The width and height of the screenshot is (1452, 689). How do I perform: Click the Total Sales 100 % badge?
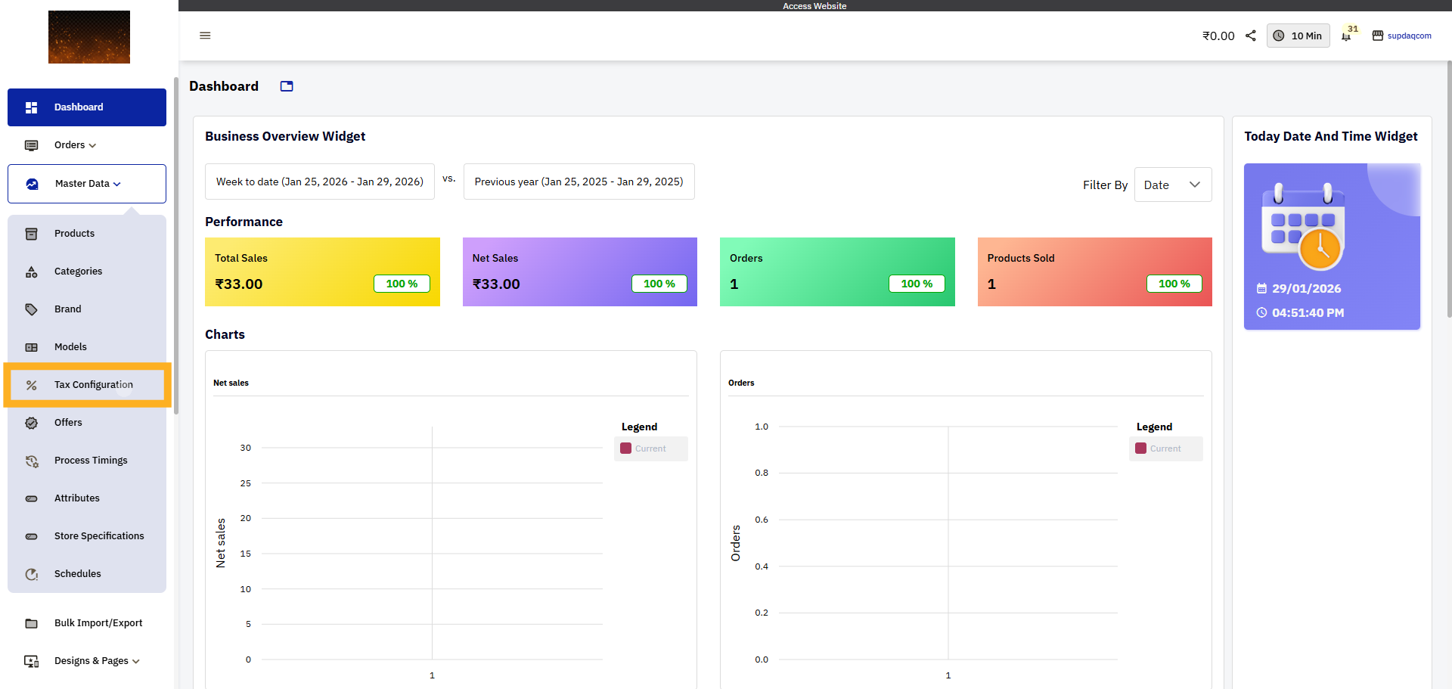click(x=402, y=284)
